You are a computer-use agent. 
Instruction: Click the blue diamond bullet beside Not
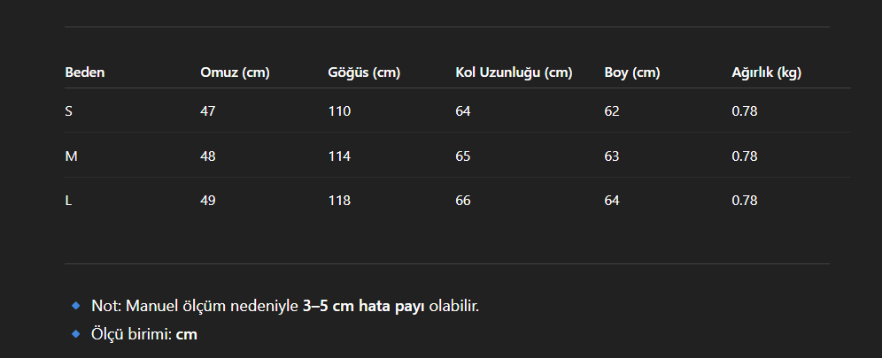(76, 306)
